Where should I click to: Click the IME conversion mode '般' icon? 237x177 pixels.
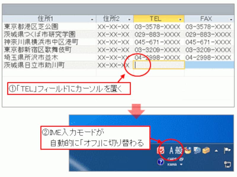[x=178, y=150]
